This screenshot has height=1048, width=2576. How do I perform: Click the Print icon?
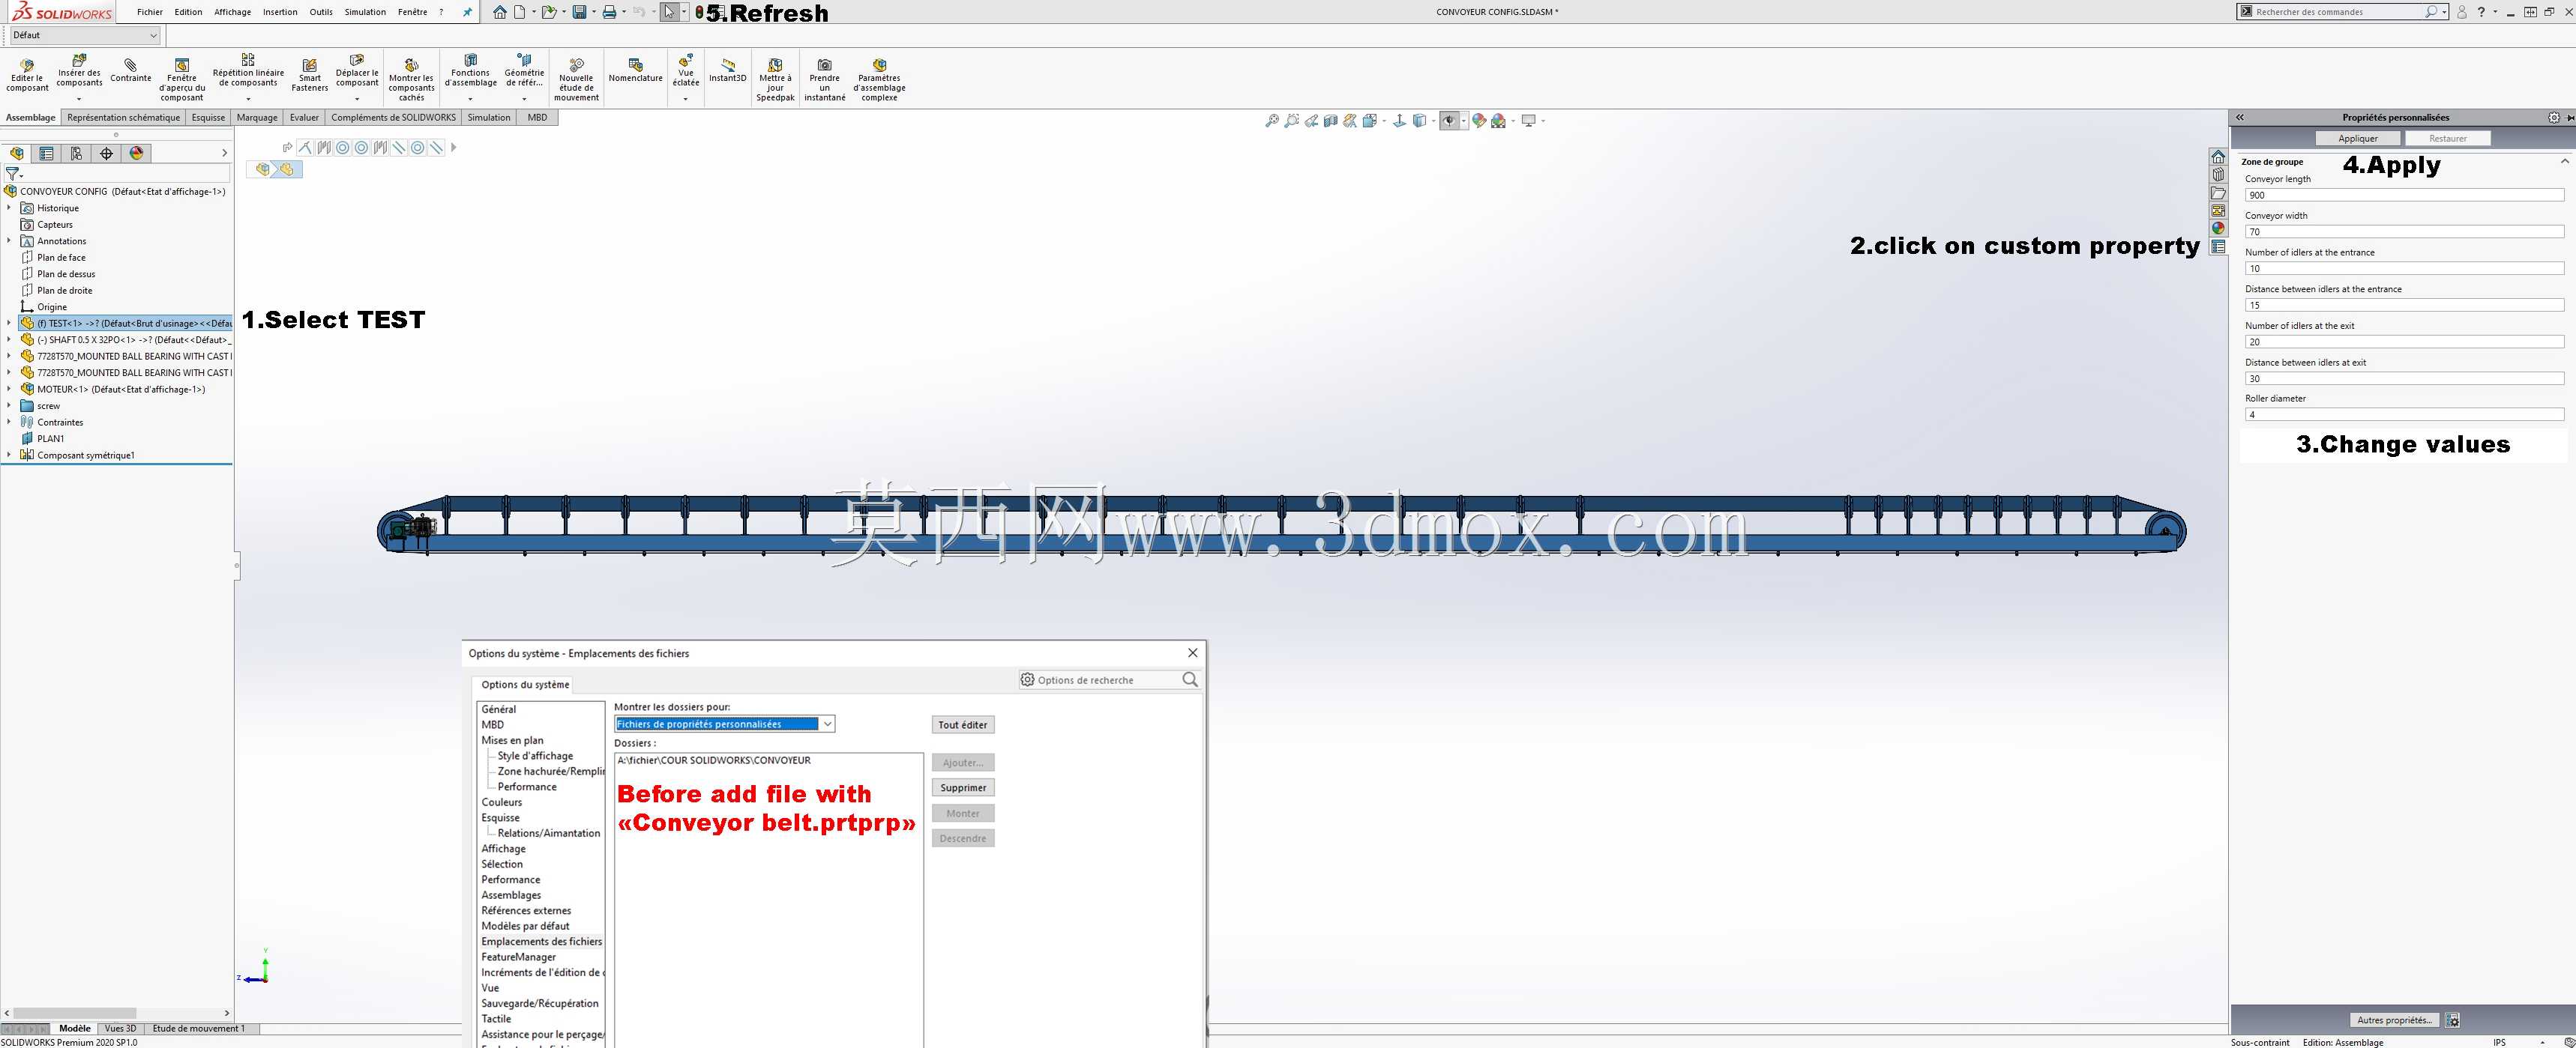pos(609,12)
